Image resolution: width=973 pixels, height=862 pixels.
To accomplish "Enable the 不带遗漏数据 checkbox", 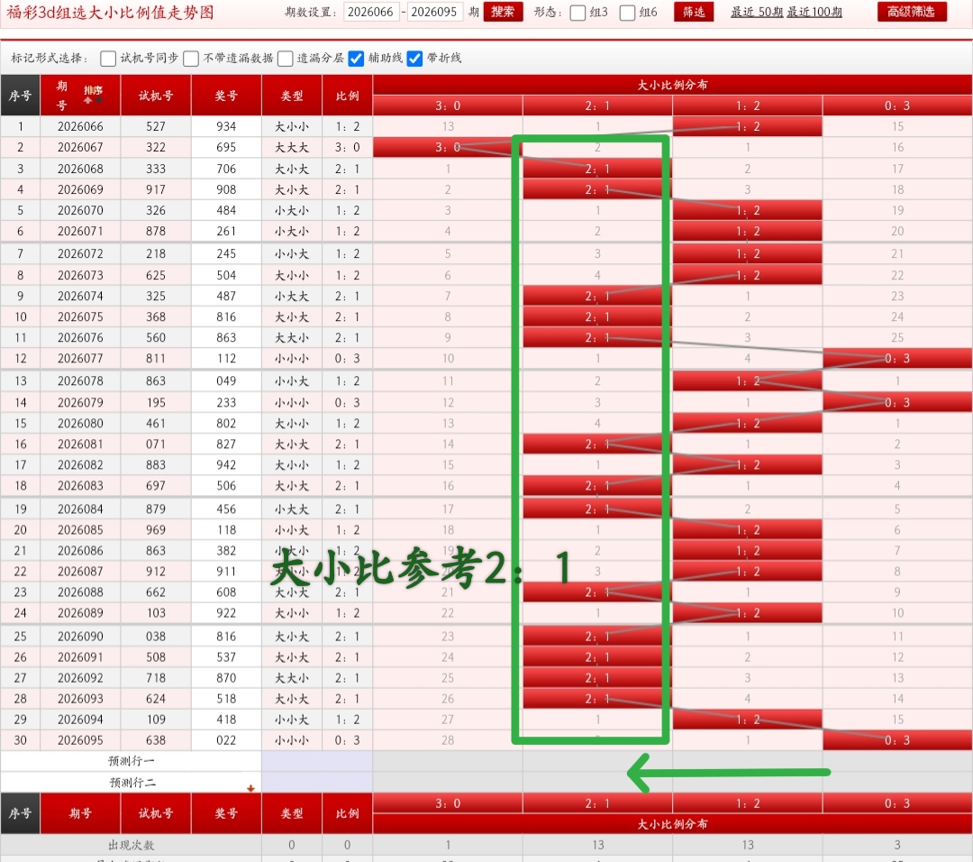I will click(x=191, y=59).
